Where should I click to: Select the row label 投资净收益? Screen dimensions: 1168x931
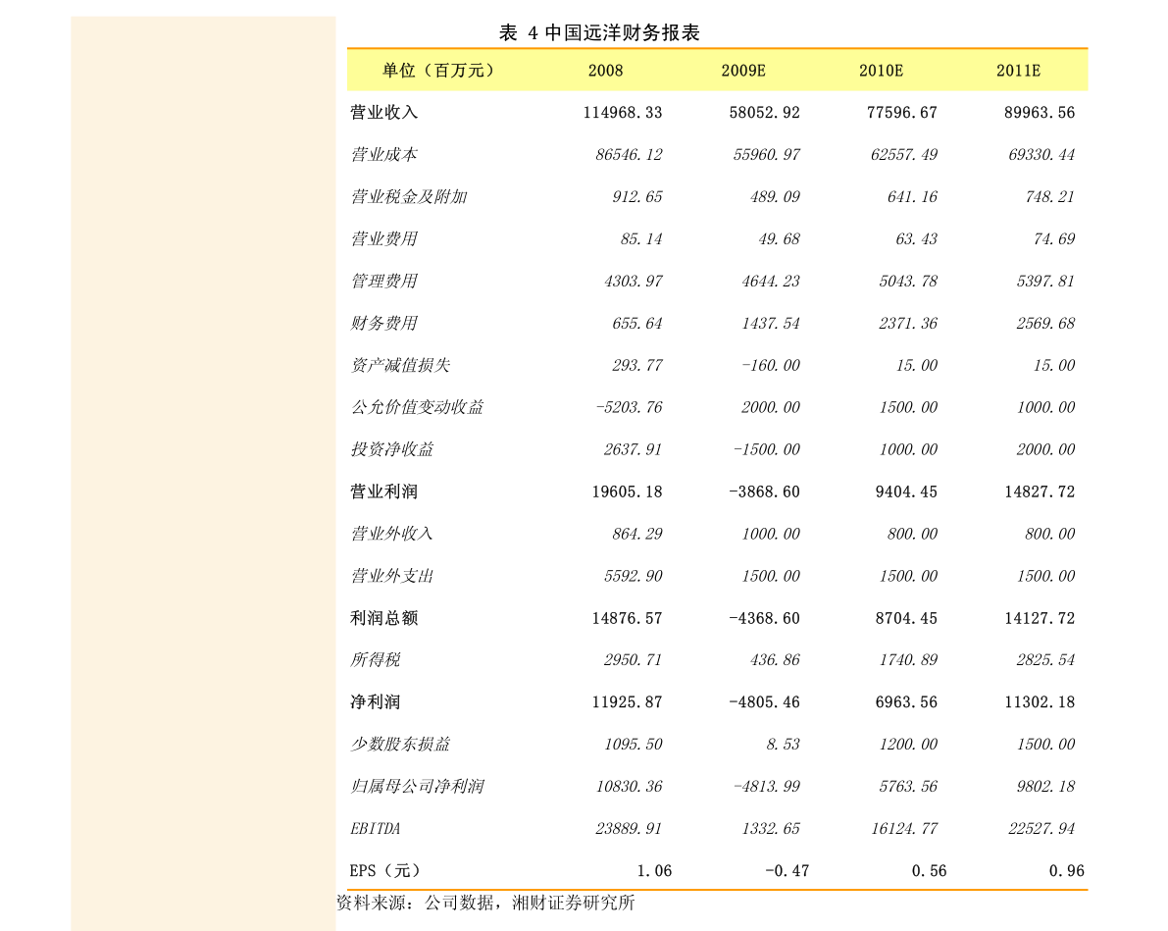pos(392,449)
